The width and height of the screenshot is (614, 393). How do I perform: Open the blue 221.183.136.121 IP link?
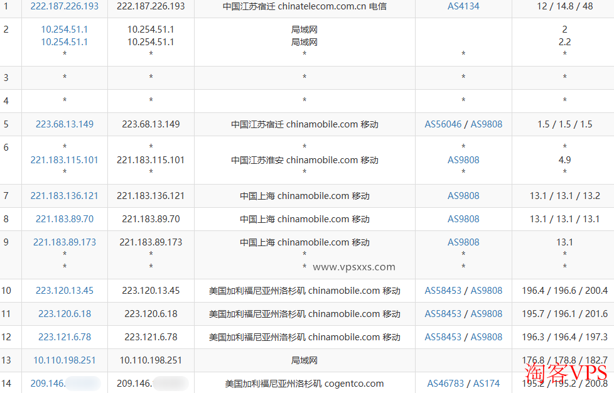[65, 196]
